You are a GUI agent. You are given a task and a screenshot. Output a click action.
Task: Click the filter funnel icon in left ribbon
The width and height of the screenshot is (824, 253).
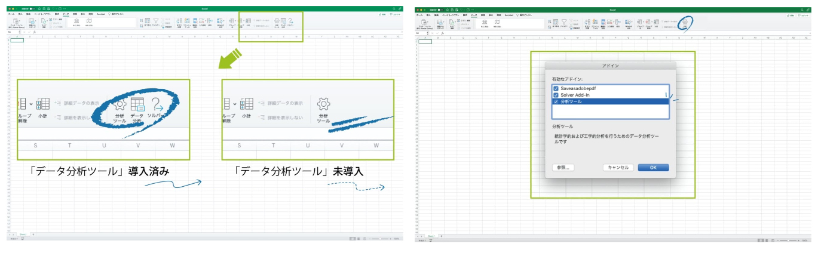[x=156, y=20]
